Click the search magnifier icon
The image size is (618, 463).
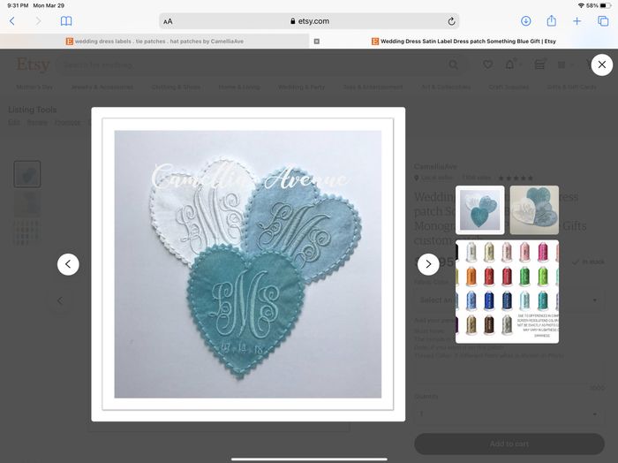pyautogui.click(x=453, y=65)
